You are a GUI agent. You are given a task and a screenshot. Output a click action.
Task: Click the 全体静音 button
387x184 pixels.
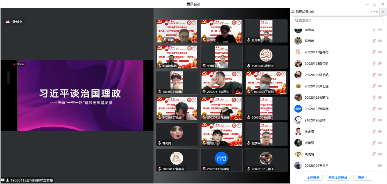(313, 177)
